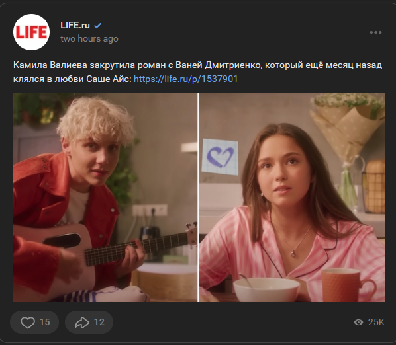Open the photo of the woman in pink pajamas
Image resolution: width=396 pixels, height=345 pixels.
click(292, 198)
